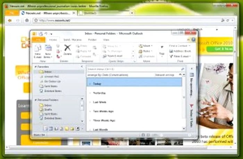
Task: Click the Meeting reply icon
Action: [x=94, y=48]
